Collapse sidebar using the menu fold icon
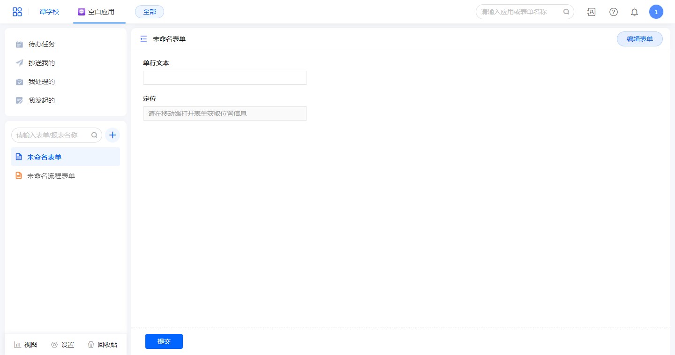The width and height of the screenshot is (675, 355). (x=143, y=39)
